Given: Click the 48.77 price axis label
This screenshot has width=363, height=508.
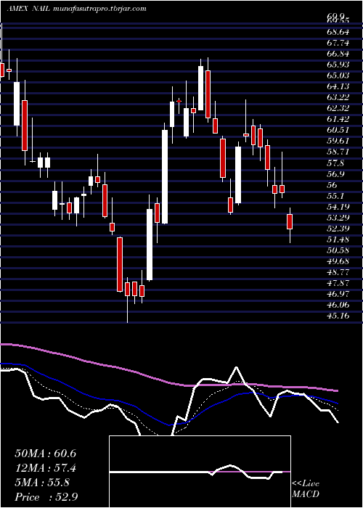Looking at the screenshot, I should click(x=338, y=272).
